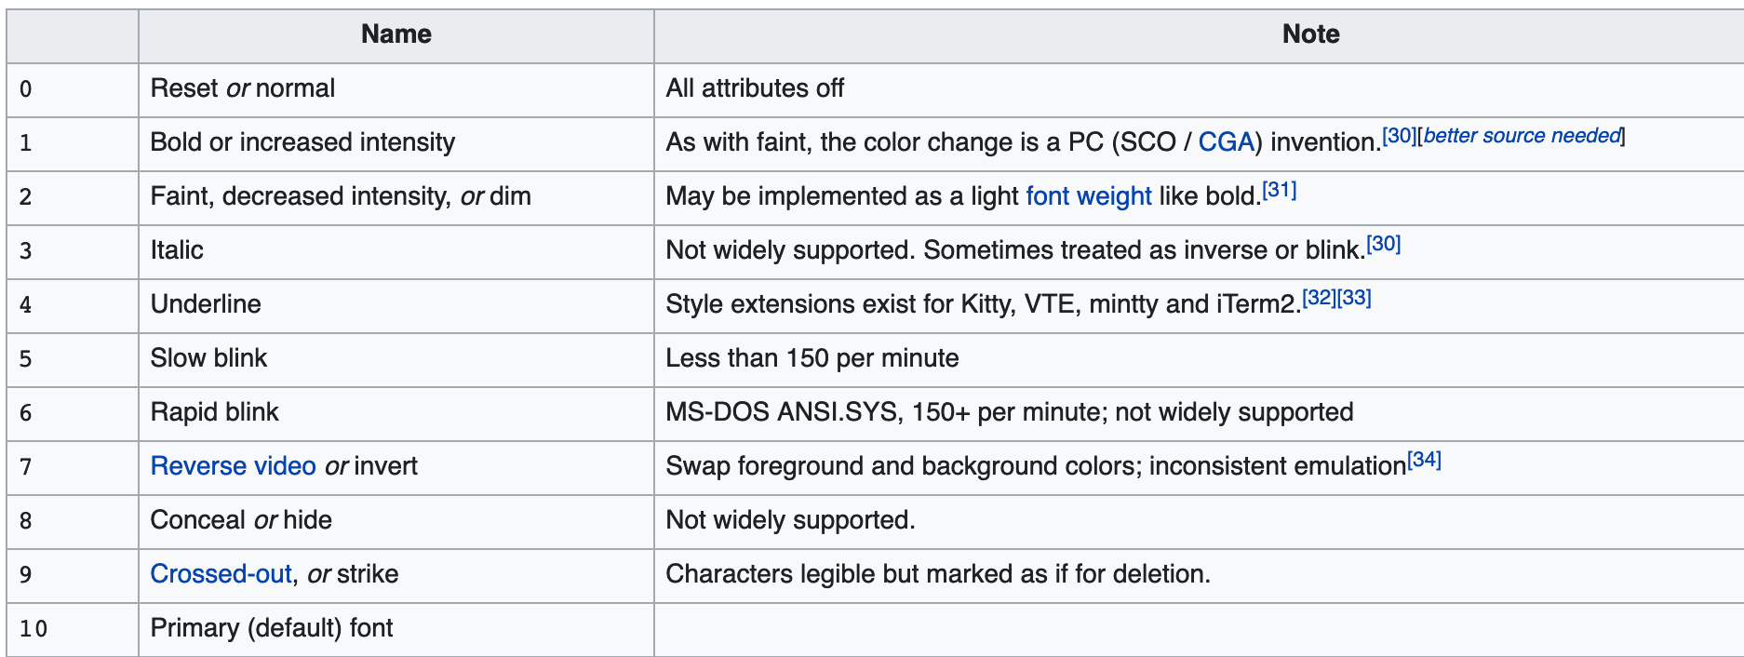1744x657 pixels.
Task: Select the Primary (default) font cell
Action: point(396,629)
